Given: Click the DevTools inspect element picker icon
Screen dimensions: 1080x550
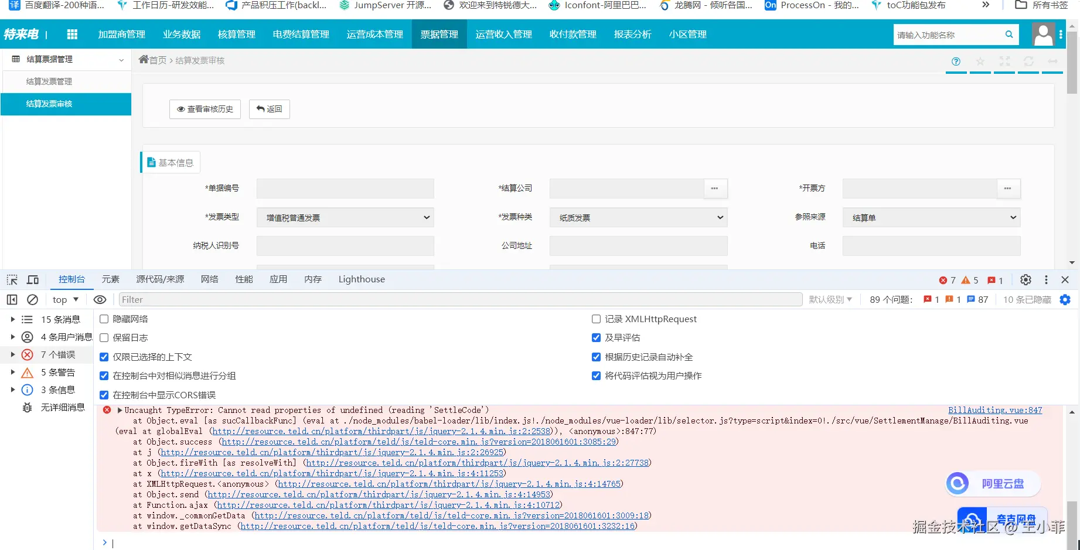Looking at the screenshot, I should click(x=12, y=280).
